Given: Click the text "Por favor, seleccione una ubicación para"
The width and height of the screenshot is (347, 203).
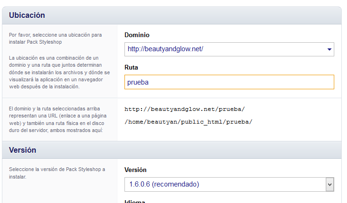Looking at the screenshot, I should [55, 35].
